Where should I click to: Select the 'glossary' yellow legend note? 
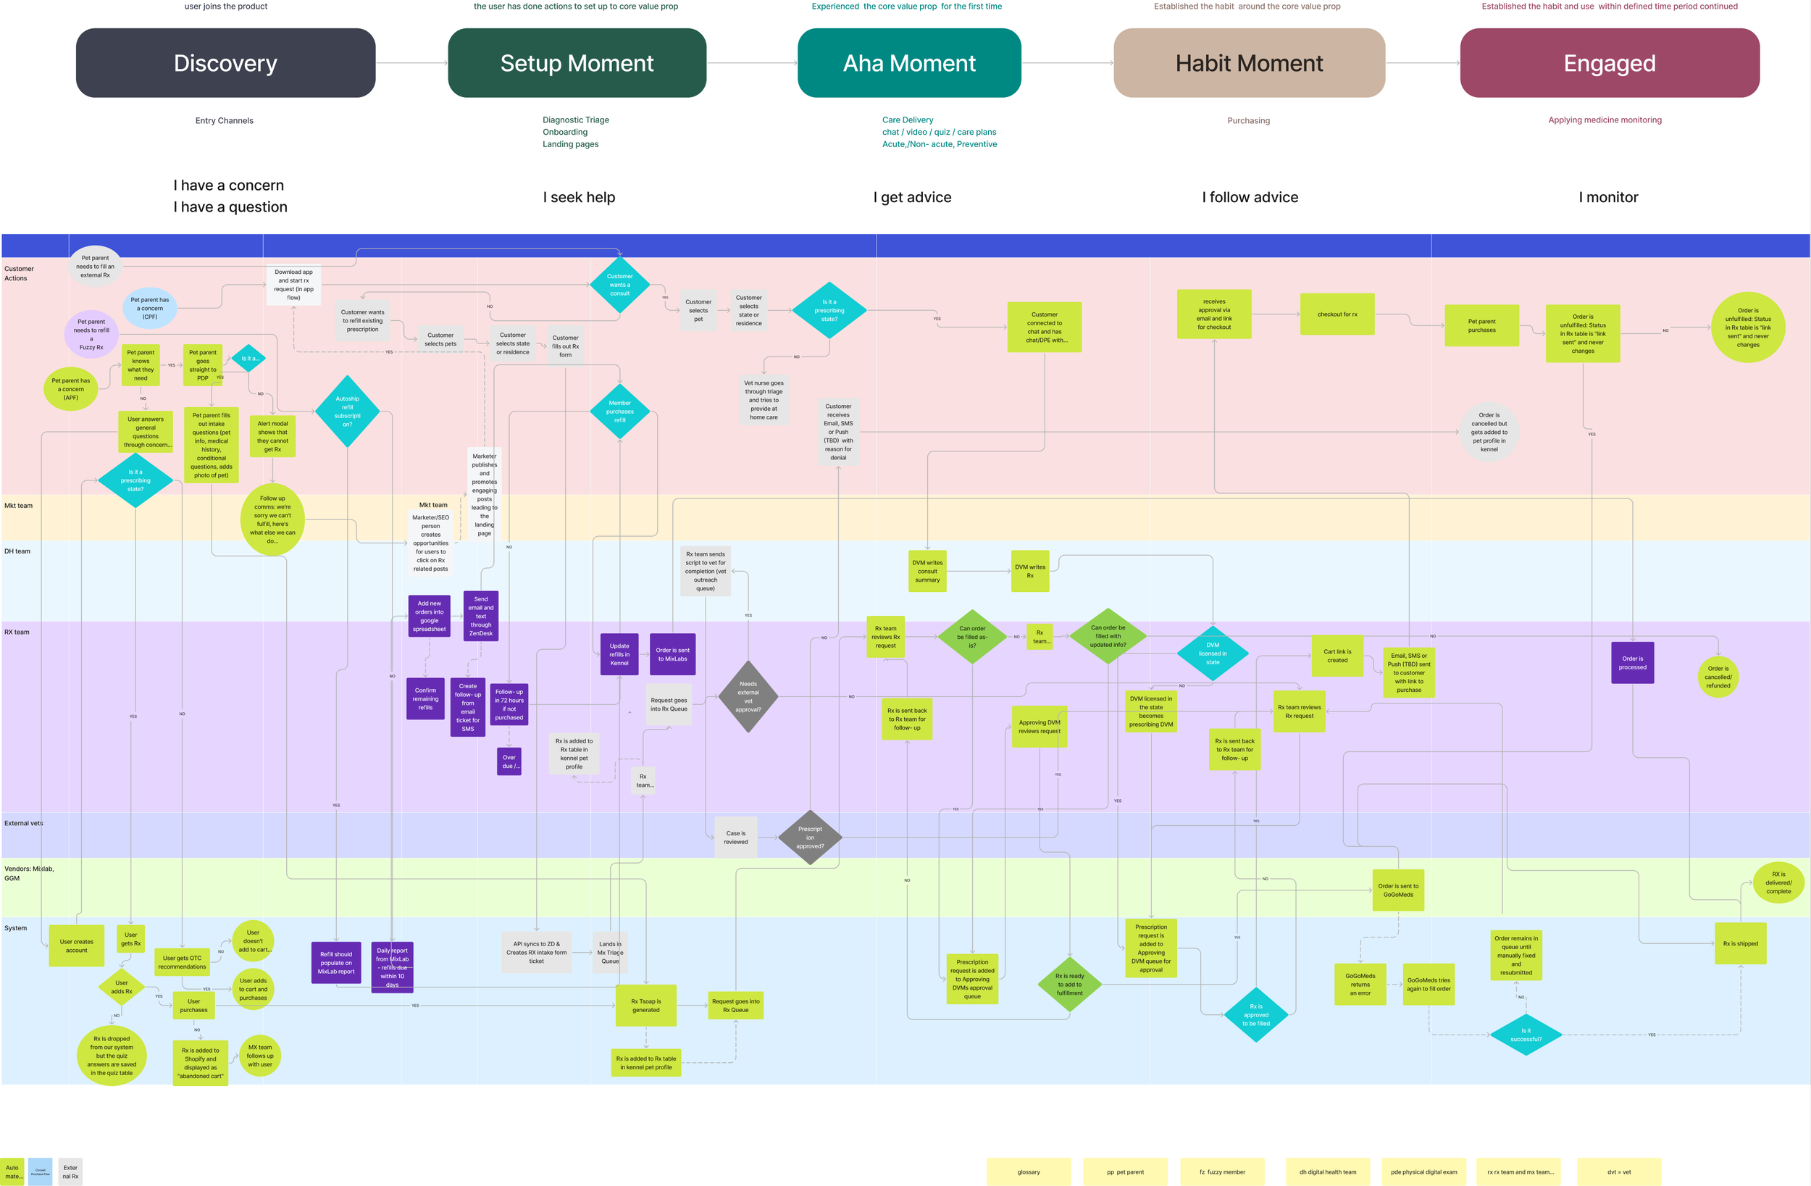[1028, 1172]
